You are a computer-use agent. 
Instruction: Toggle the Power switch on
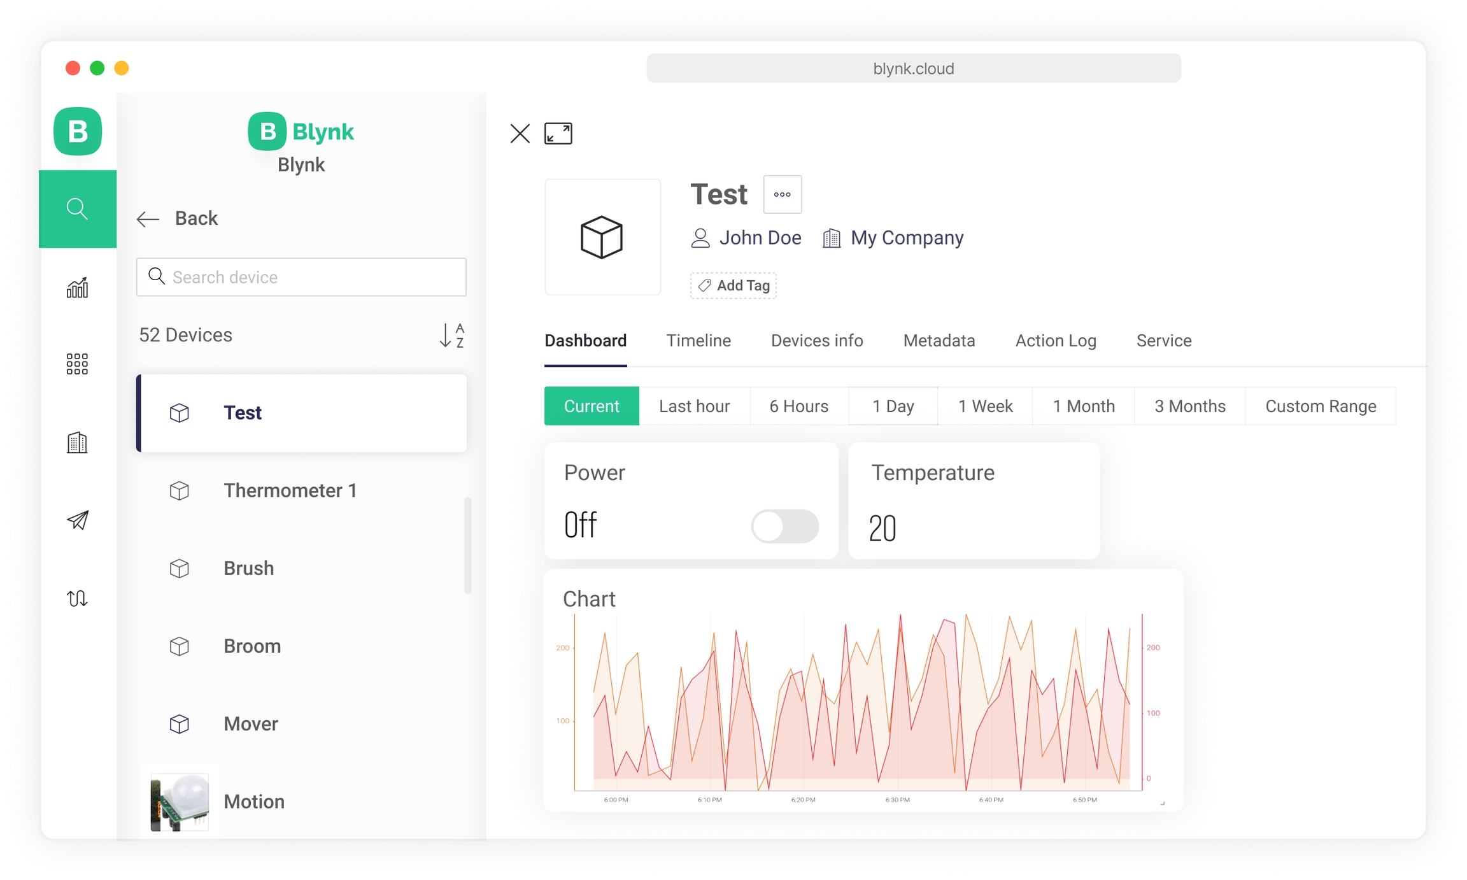pos(784,526)
